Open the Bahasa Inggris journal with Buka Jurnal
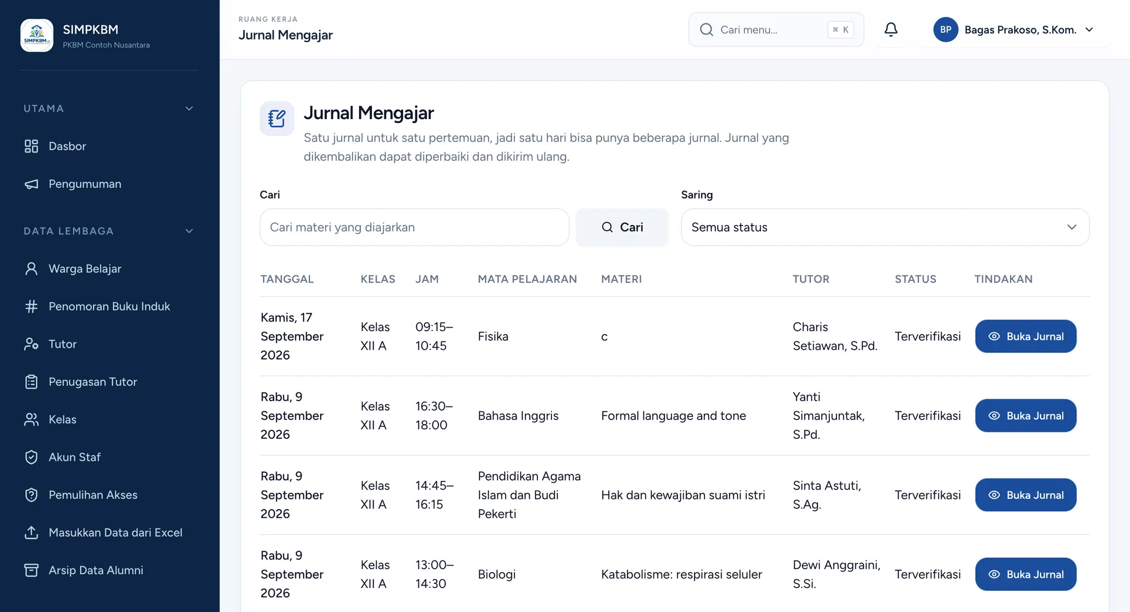The width and height of the screenshot is (1130, 612). point(1026,416)
